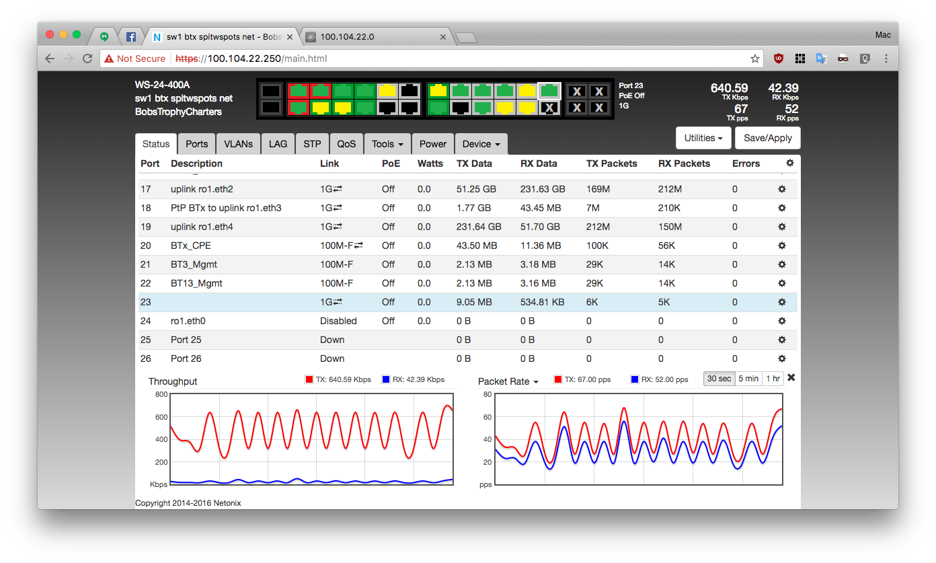Open gear settings for port 24 ro1.eth0
Image resolution: width=936 pixels, height=563 pixels.
click(x=781, y=322)
